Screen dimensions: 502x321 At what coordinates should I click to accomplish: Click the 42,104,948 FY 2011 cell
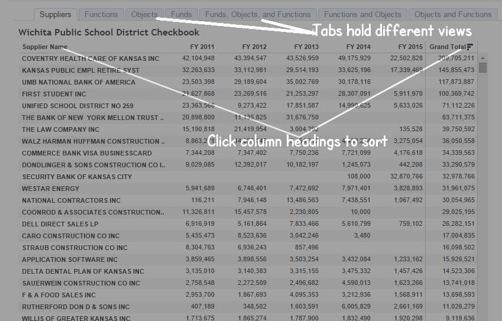199,59
